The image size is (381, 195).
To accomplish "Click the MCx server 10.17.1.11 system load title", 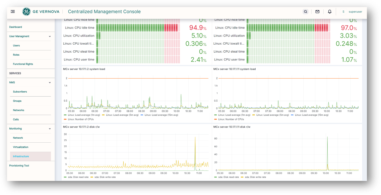I will (234, 69).
